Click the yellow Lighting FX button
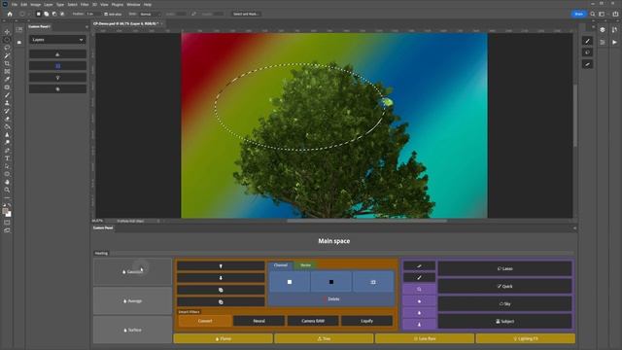The image size is (622, 350). point(525,338)
